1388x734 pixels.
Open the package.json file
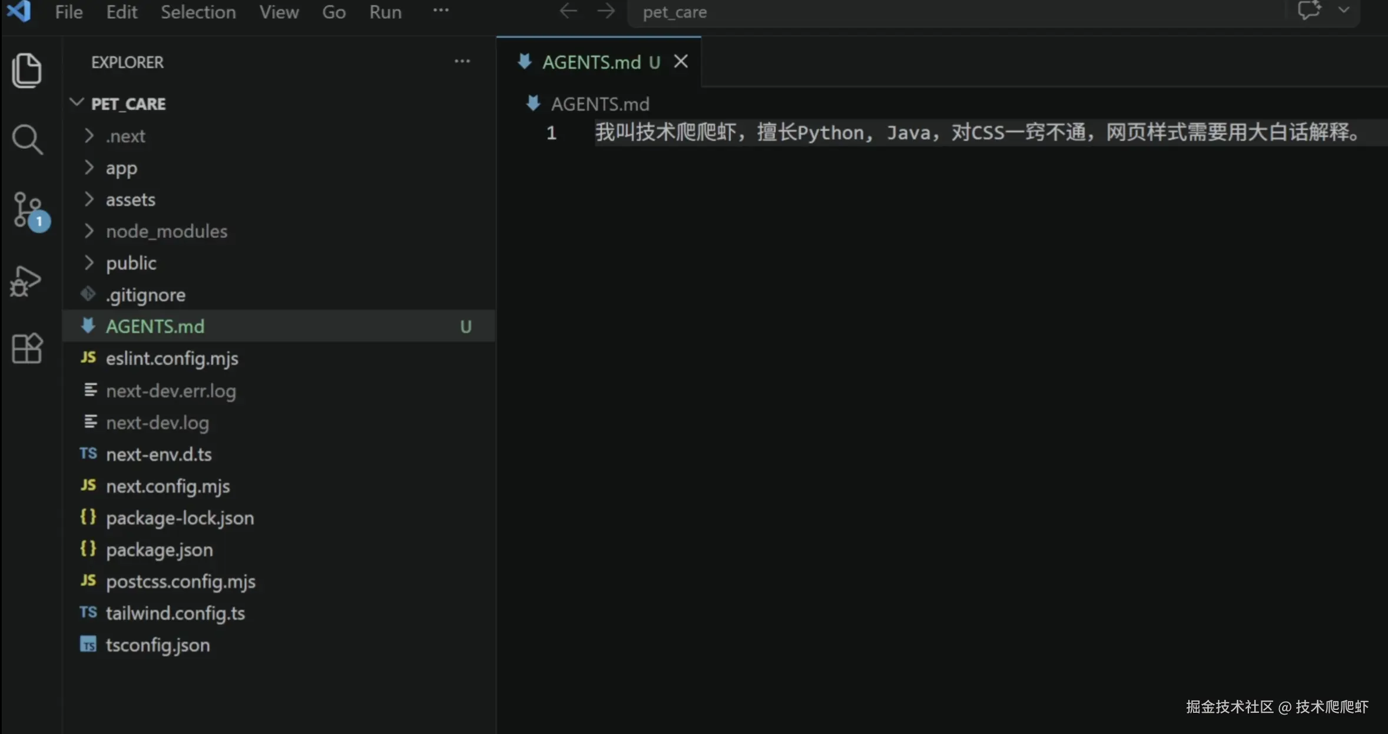[x=159, y=550]
